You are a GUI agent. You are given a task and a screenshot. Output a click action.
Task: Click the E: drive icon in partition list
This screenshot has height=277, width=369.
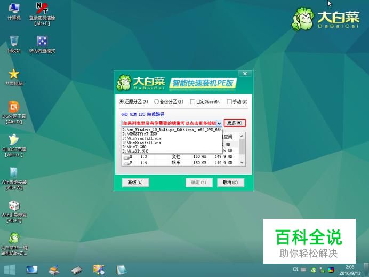[x=126, y=157]
